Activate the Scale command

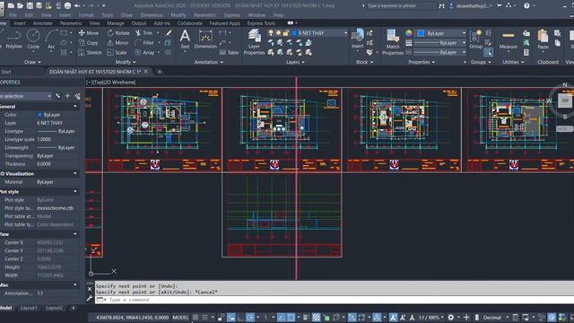[117, 53]
